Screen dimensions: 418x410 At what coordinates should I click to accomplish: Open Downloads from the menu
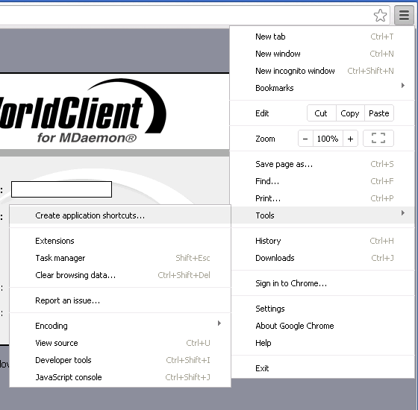tap(322, 258)
